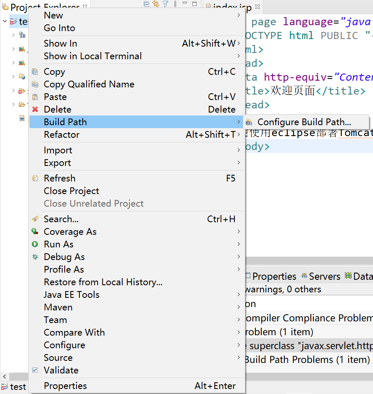This screenshot has height=394, width=373.
Task: Click the Debug As bug icon
Action: pos(35,257)
